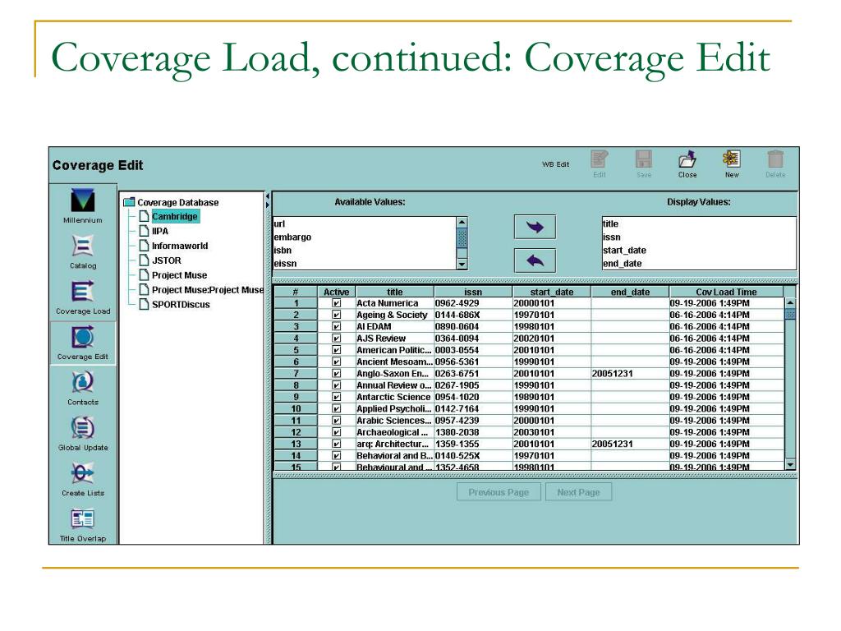Open the Title Overlap sidebar icon

tap(83, 519)
